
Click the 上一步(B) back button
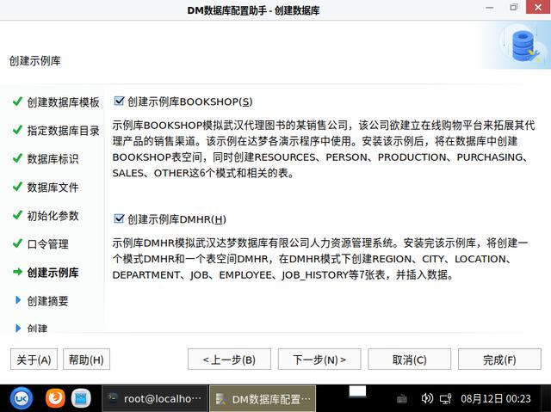tap(229, 360)
